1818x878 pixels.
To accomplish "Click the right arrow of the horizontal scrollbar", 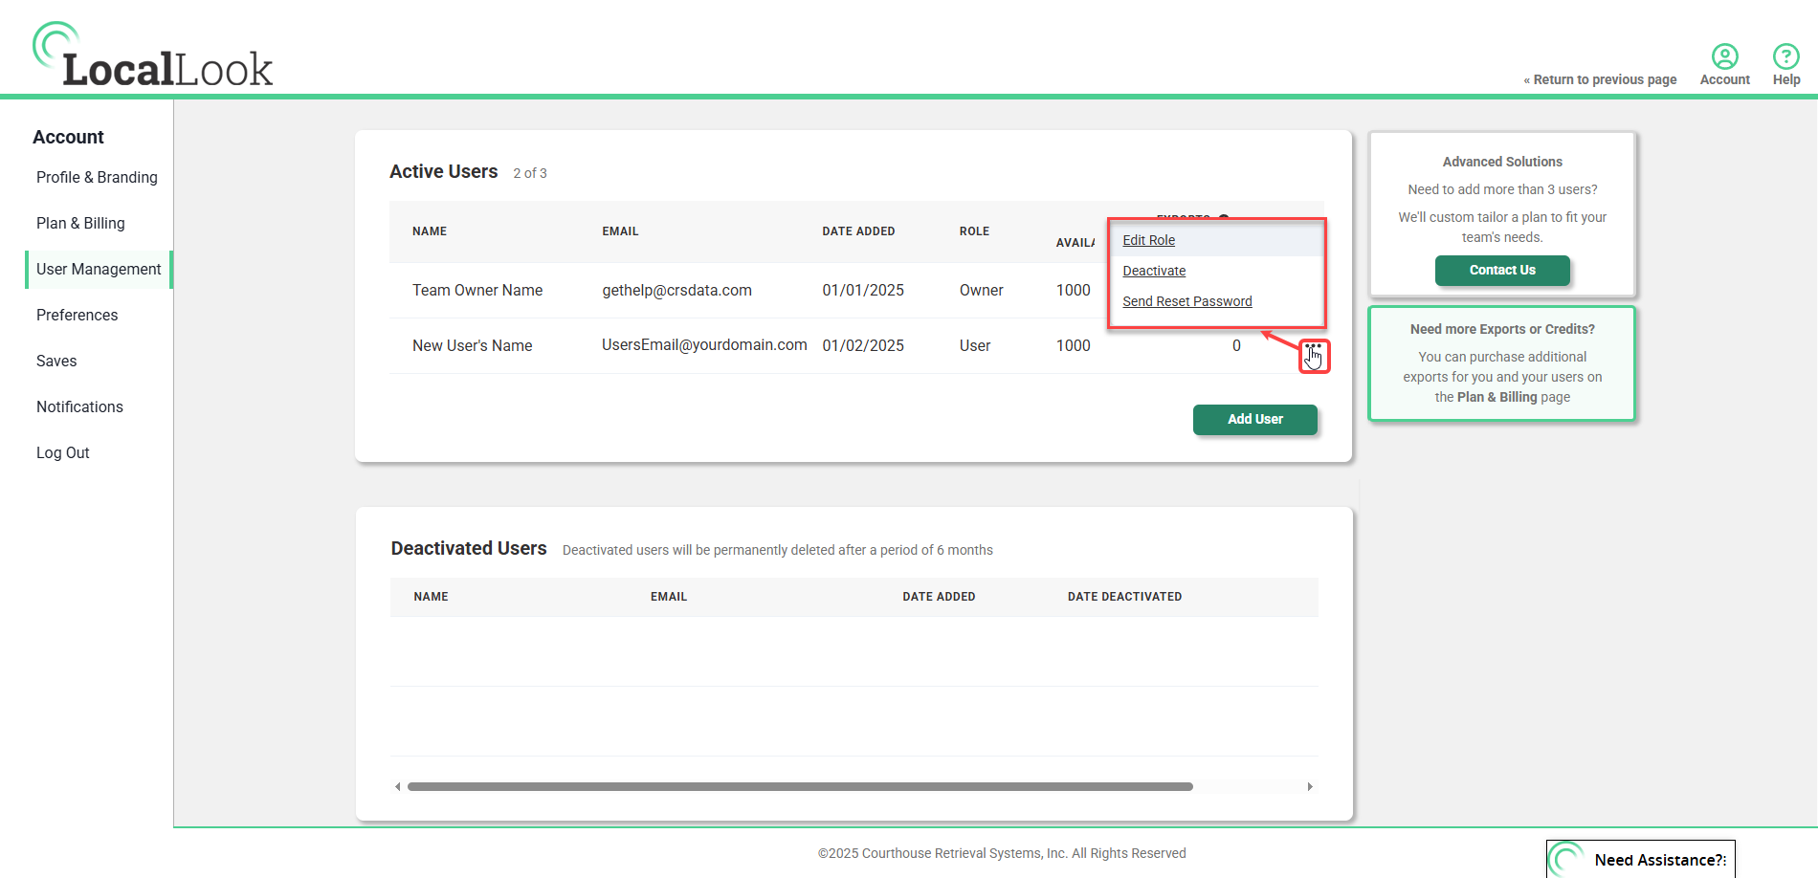I will (1310, 786).
